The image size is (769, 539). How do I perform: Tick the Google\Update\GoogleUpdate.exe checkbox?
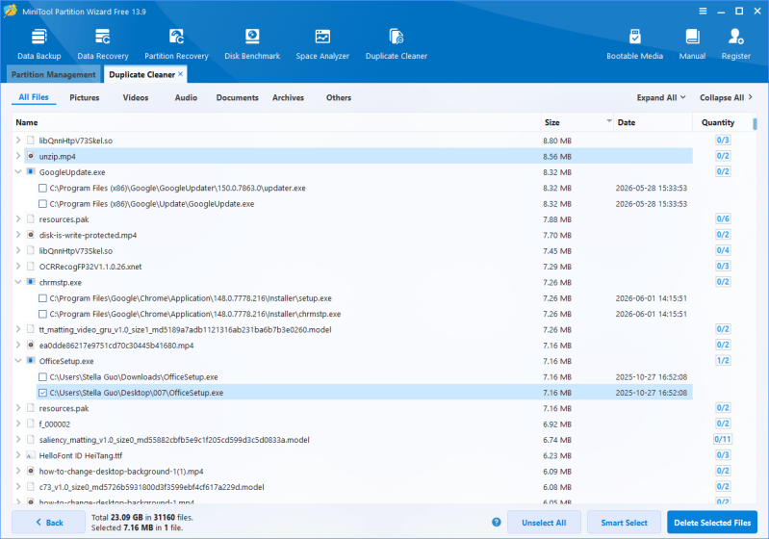[42, 204]
